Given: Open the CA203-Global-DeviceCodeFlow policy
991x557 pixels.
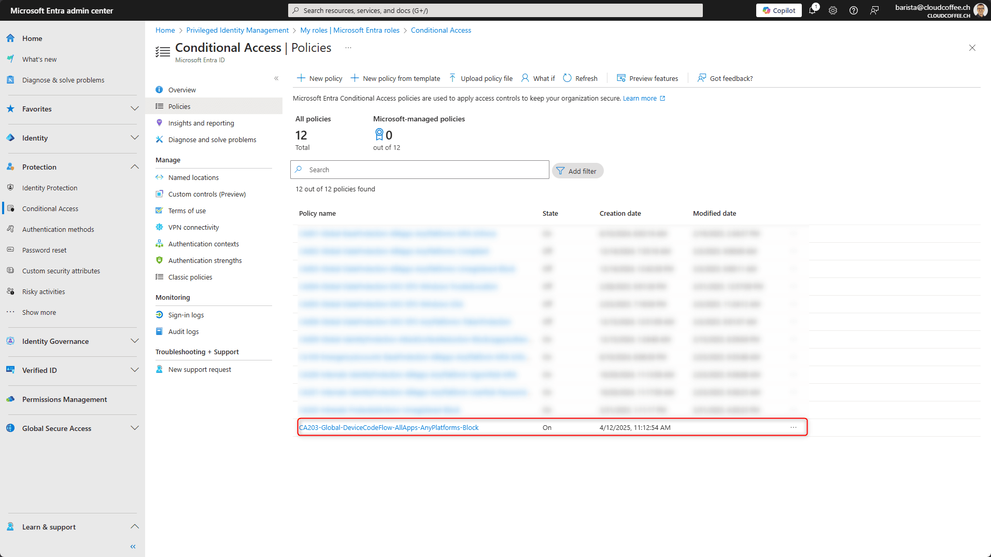Looking at the screenshot, I should [389, 427].
